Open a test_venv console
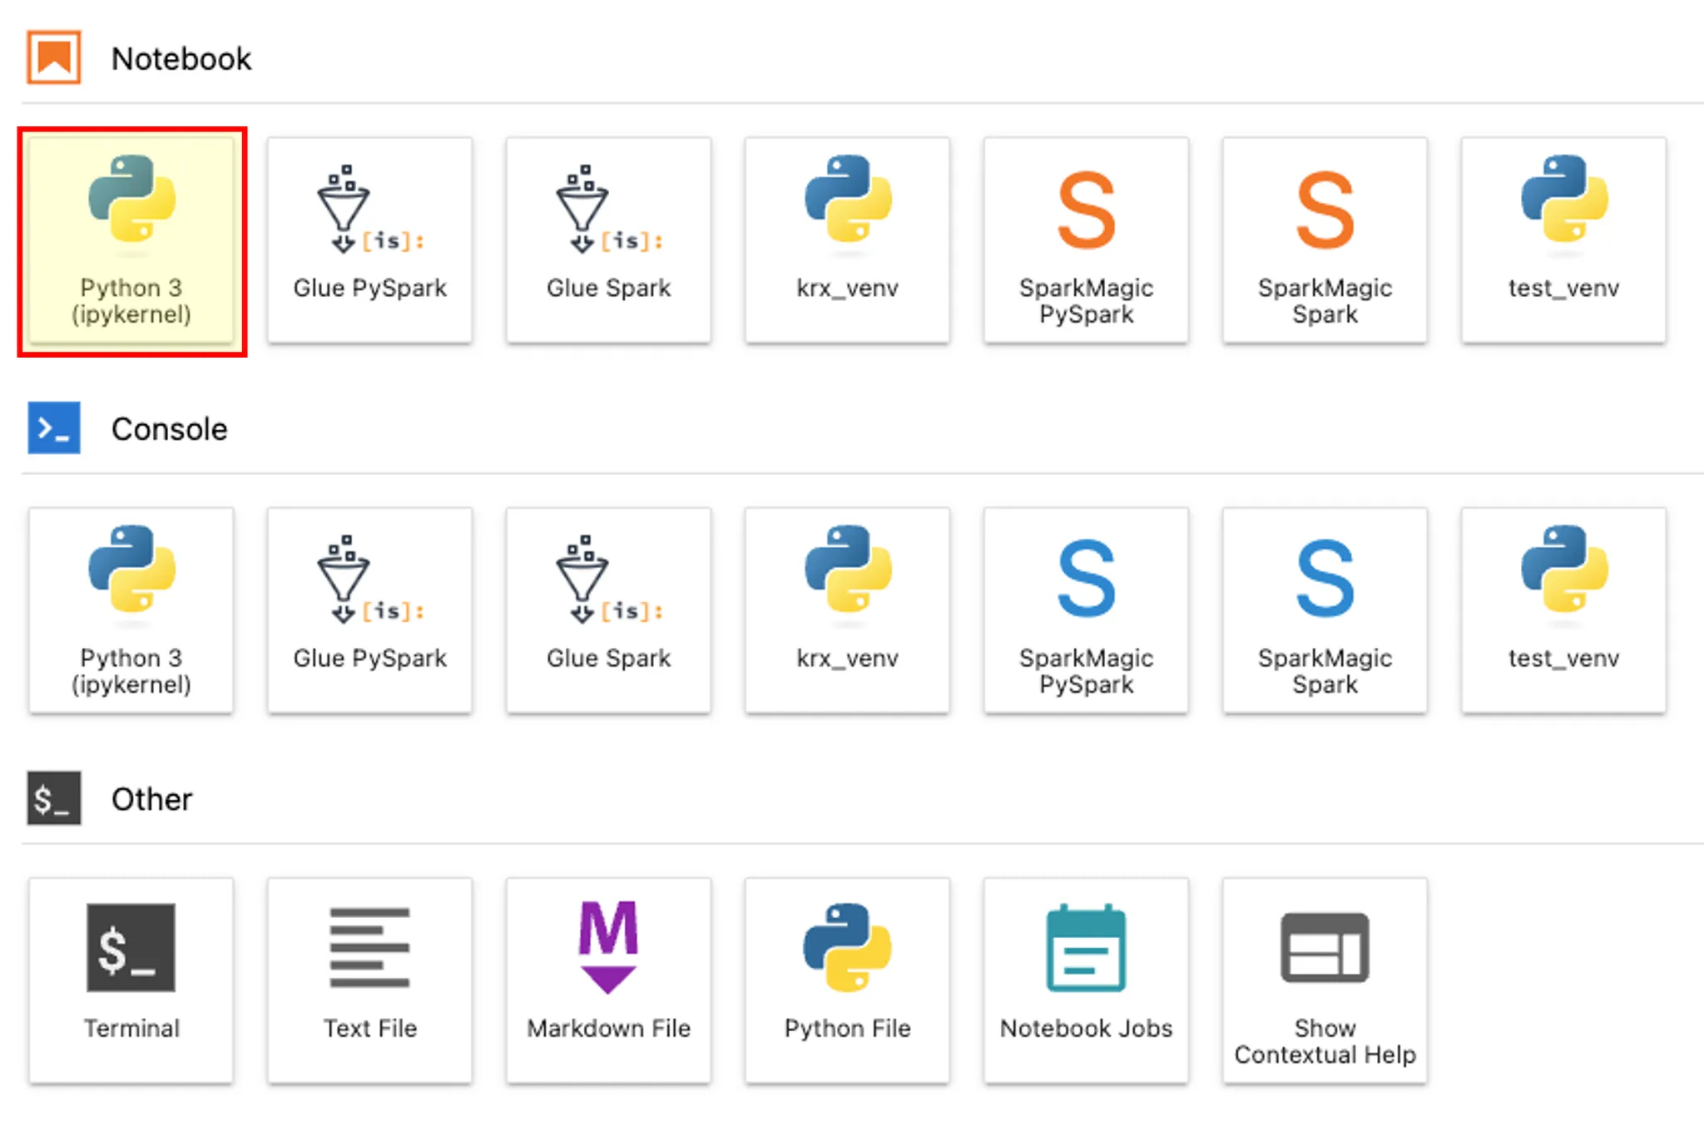The height and width of the screenshot is (1126, 1704). point(1563,610)
